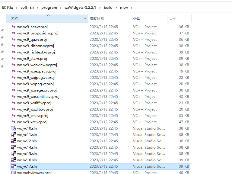
Task: Click the 43 KB size of wx_vc9_wxscintilla.vcproj
Action: (x=184, y=96)
